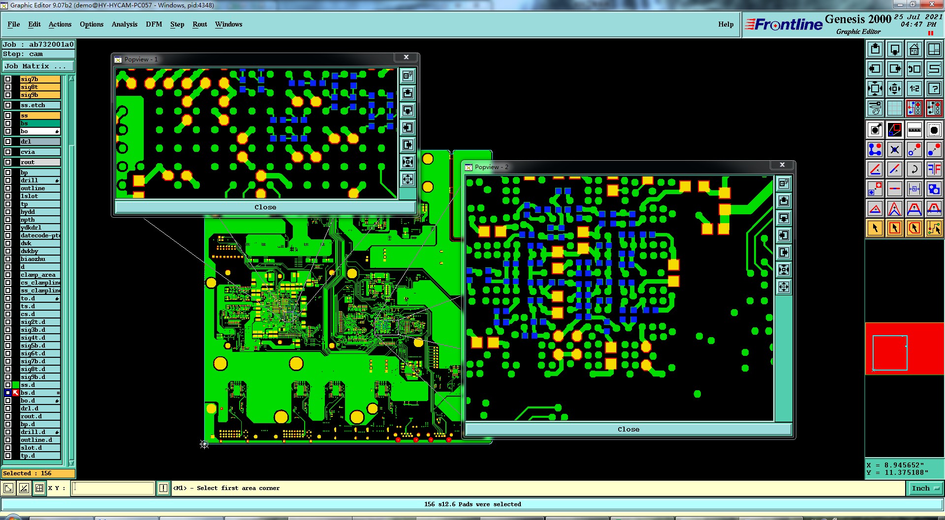This screenshot has width=945, height=520.
Task: Open the tools and palette settings icon
Action: coord(875,108)
